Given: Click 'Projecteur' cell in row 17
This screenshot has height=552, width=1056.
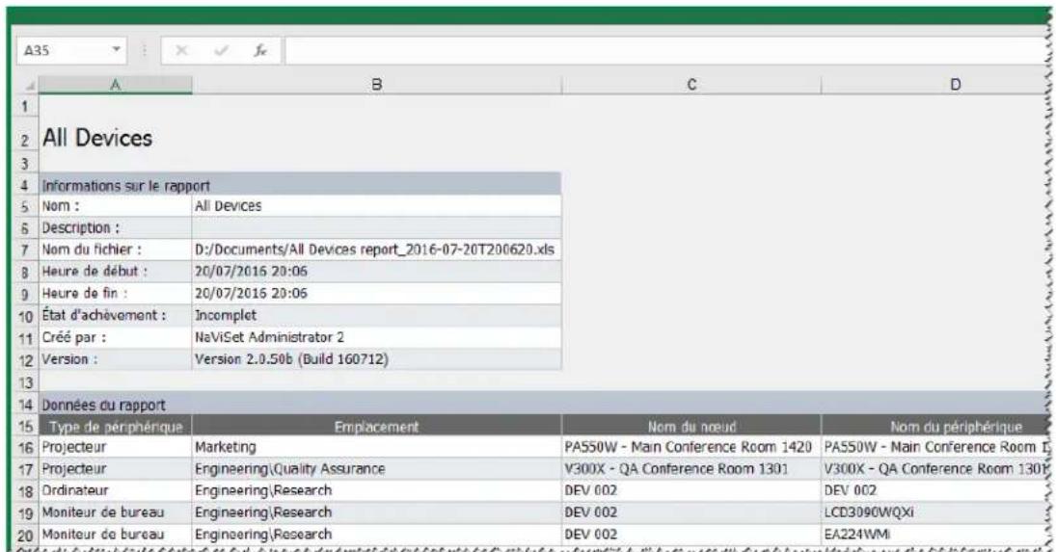Looking at the screenshot, I should (115, 468).
